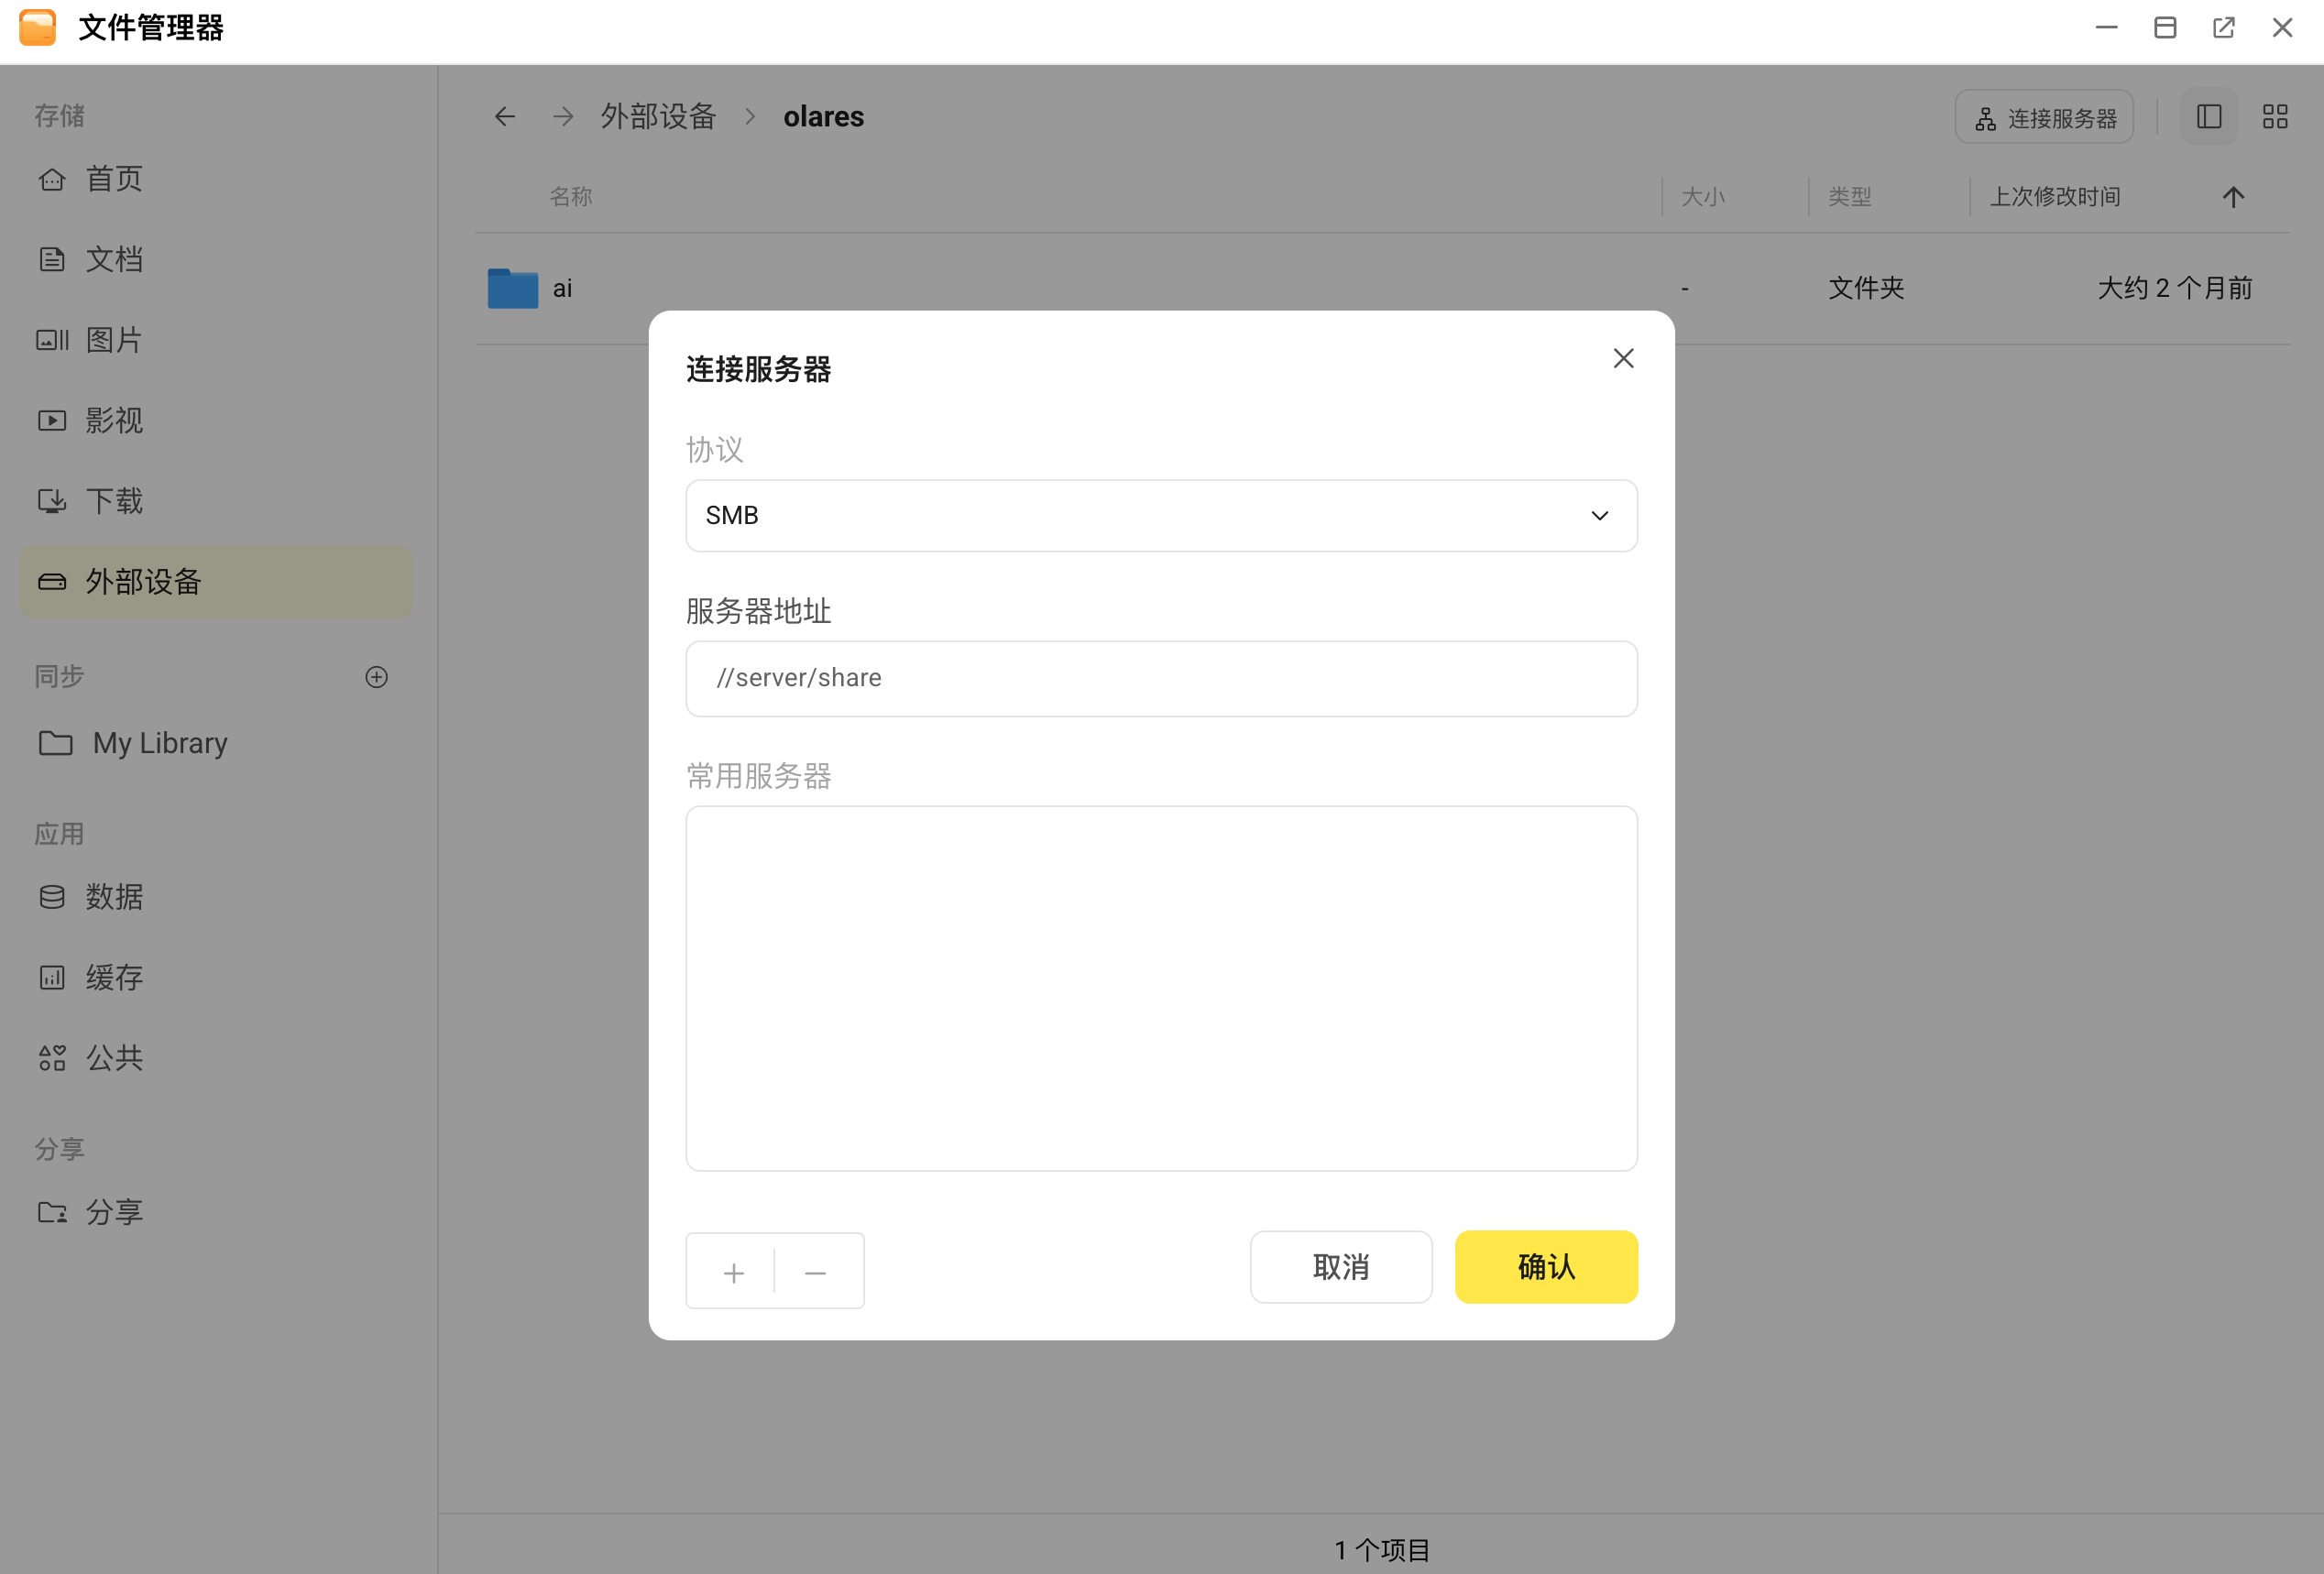Open 图片 in the sidebar
2324x1574 pixels.
216,340
